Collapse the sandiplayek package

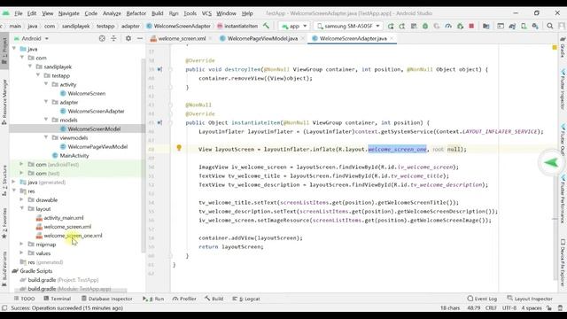pyautogui.click(x=30, y=66)
